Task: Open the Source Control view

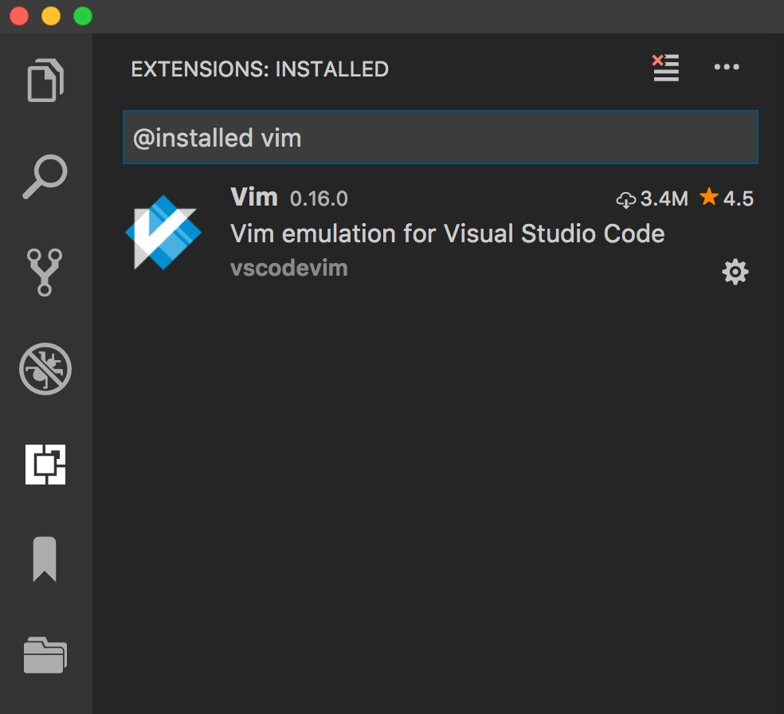Action: click(45, 273)
